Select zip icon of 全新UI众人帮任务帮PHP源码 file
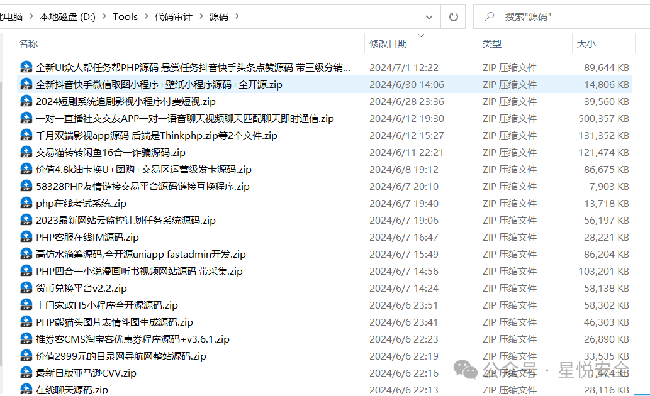The height and width of the screenshot is (396, 650). (26, 67)
